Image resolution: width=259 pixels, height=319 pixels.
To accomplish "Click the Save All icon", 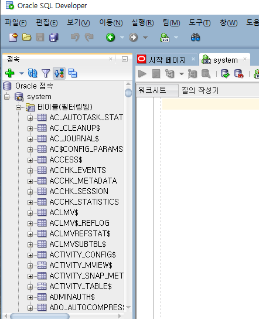I will click(54, 38).
